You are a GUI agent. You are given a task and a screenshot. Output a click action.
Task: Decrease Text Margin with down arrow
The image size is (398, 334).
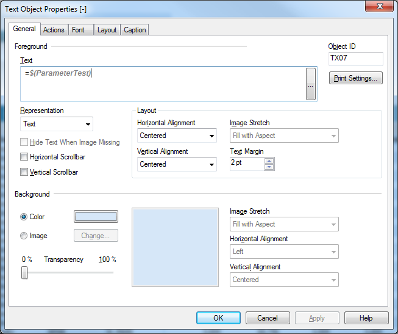[x=269, y=166]
